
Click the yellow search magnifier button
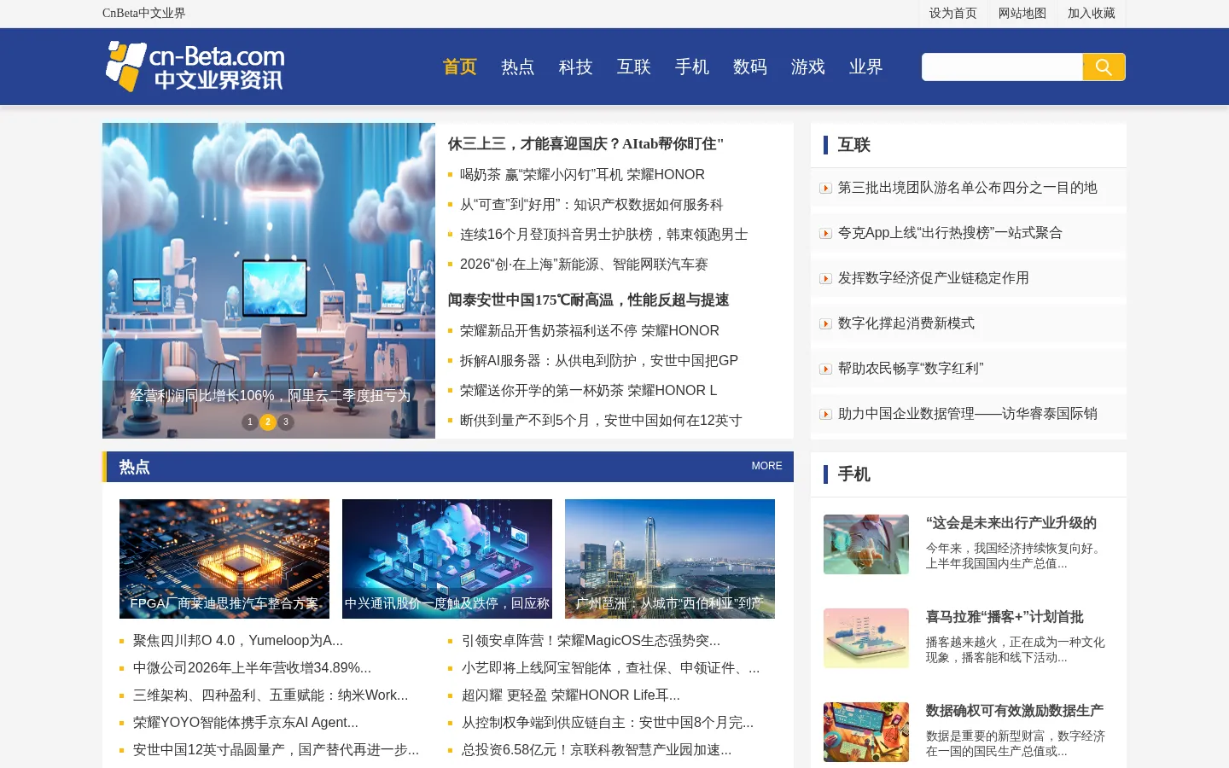[1104, 67]
